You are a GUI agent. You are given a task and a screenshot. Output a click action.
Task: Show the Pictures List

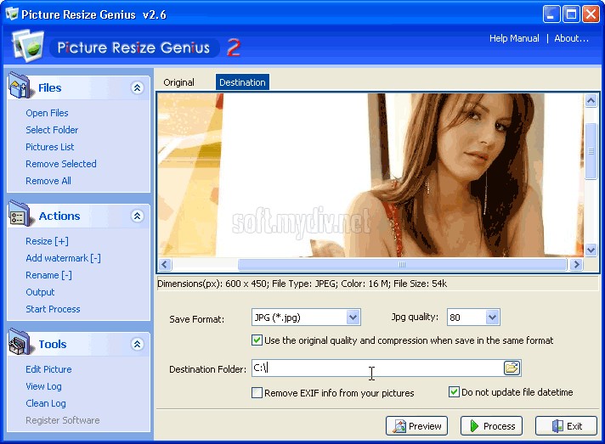50,147
